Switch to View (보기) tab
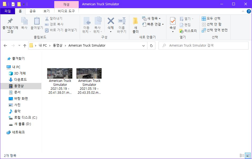Screen dimensions: 252x159 tap(46, 11)
